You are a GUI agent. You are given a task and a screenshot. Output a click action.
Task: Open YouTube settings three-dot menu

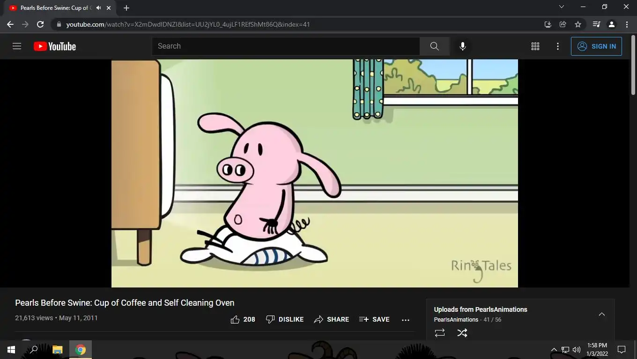point(557,46)
